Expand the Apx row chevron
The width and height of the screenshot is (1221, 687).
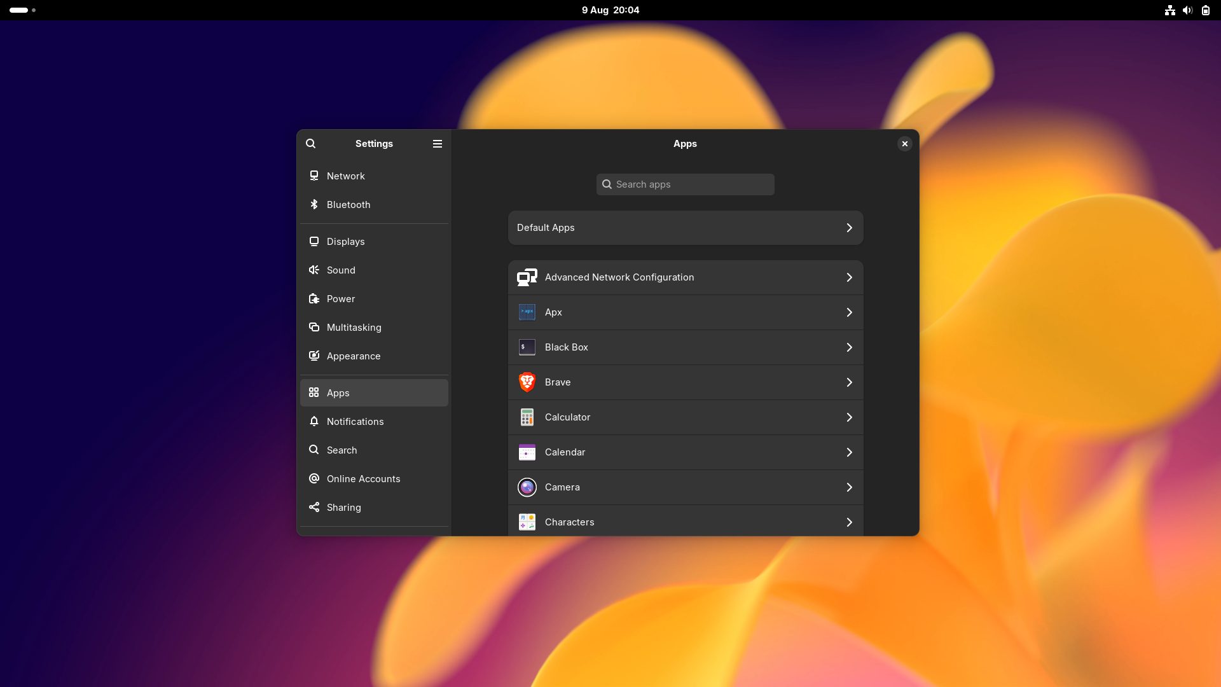(x=850, y=312)
